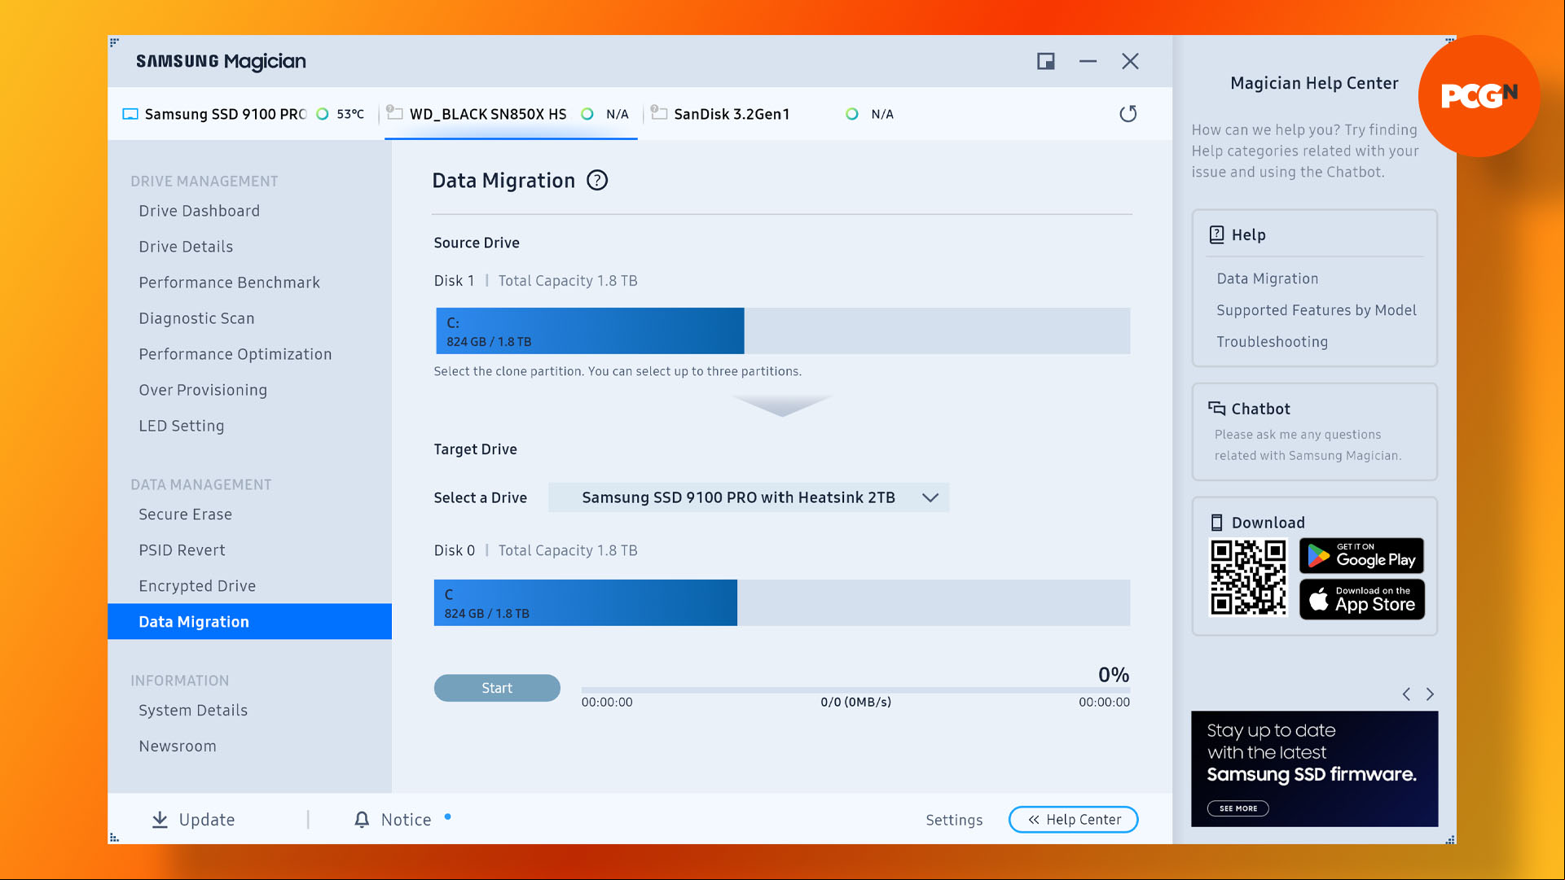Click the SanDisk status ring indicator

pos(851,114)
